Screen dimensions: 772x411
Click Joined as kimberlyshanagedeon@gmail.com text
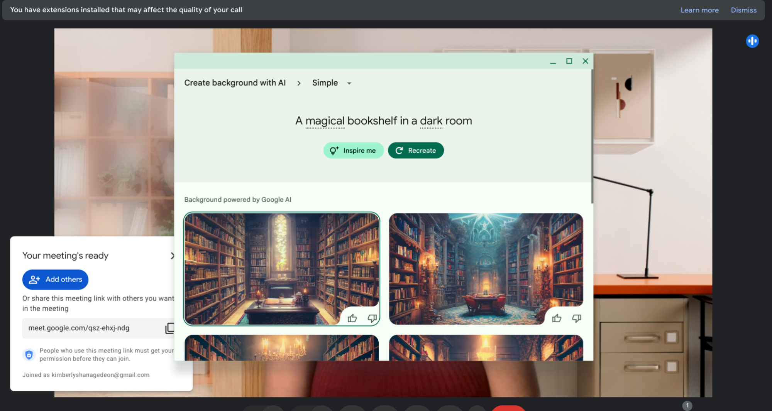coord(86,375)
